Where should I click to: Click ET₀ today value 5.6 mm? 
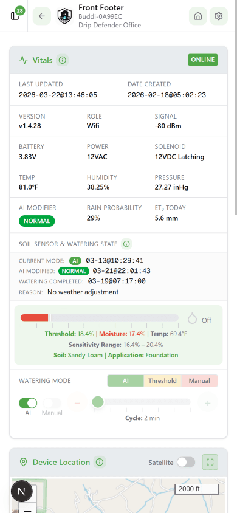167,218
